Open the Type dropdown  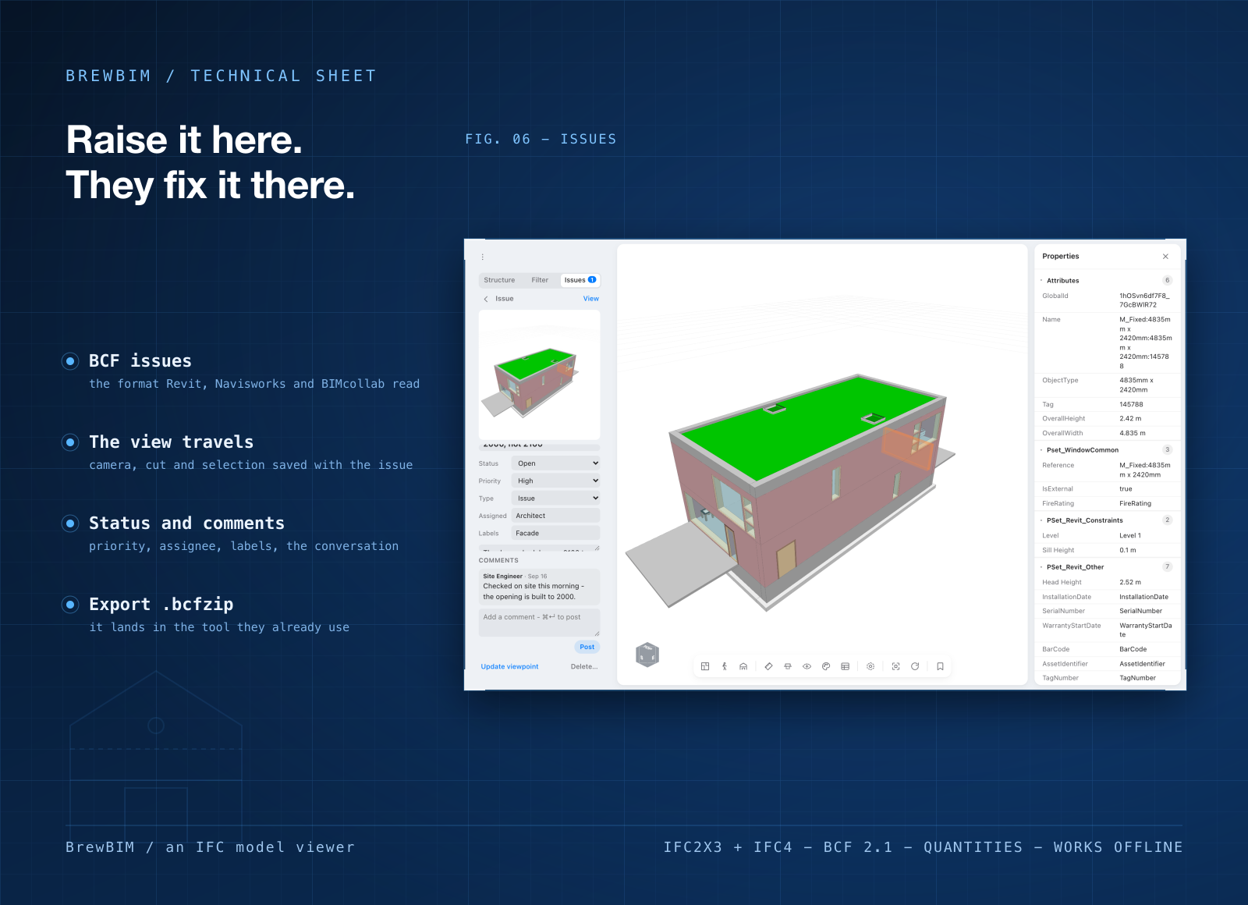tap(556, 498)
